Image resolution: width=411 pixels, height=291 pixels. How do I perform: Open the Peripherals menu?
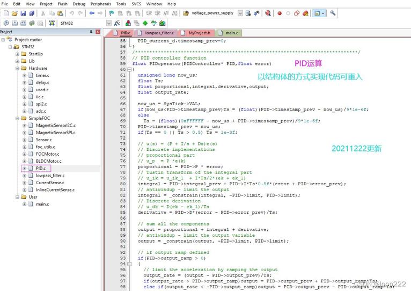(x=101, y=4)
